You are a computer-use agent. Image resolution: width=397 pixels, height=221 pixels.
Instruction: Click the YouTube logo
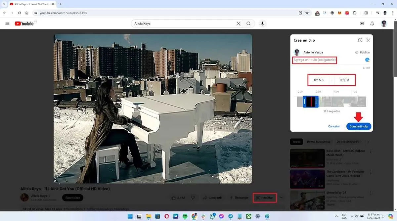click(x=25, y=23)
